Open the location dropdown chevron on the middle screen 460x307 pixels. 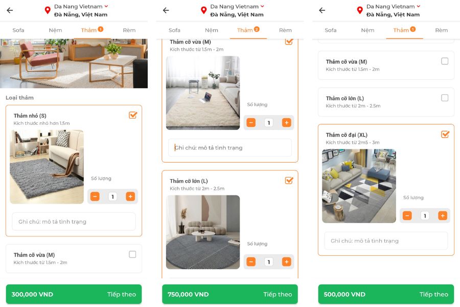pos(262,6)
